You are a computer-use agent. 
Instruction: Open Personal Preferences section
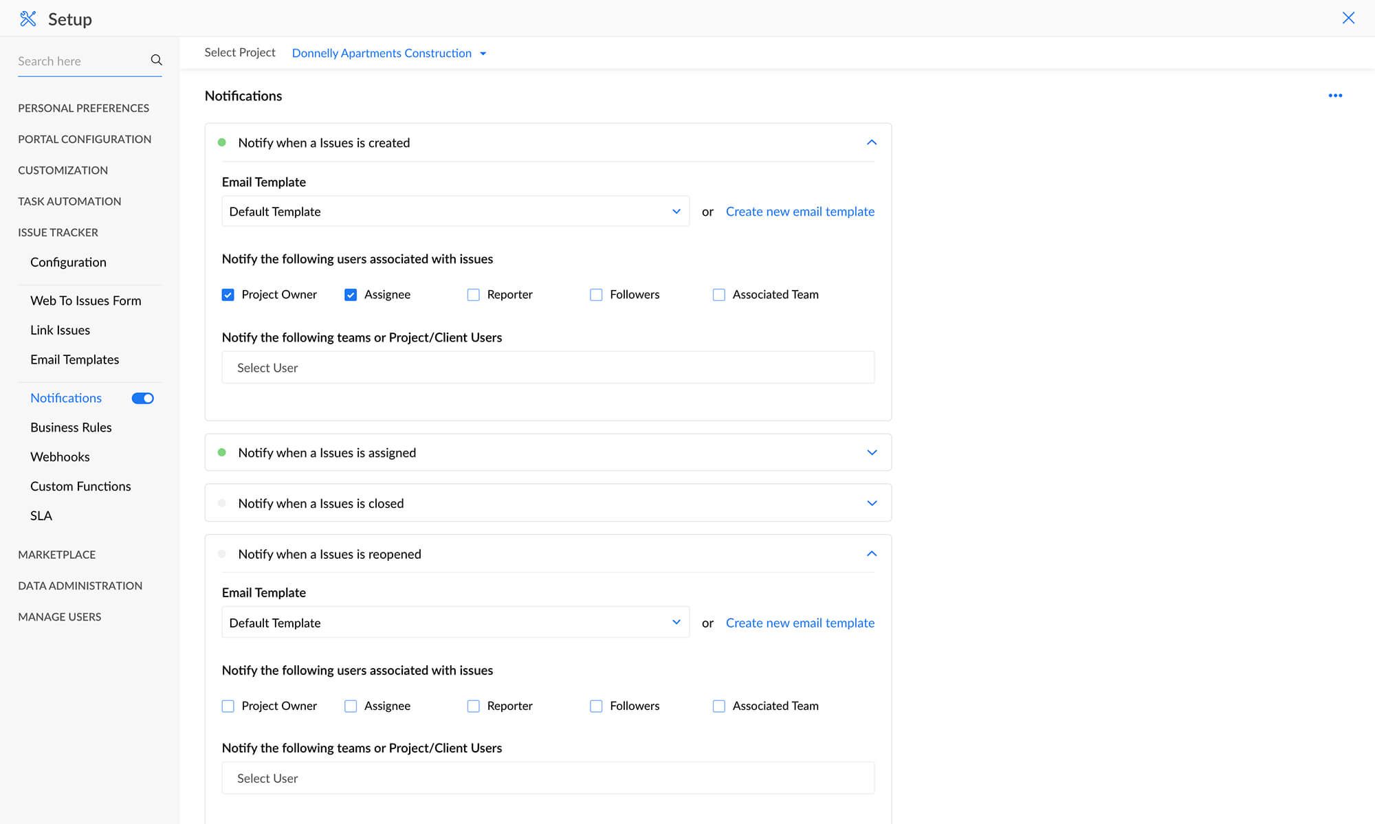(83, 108)
